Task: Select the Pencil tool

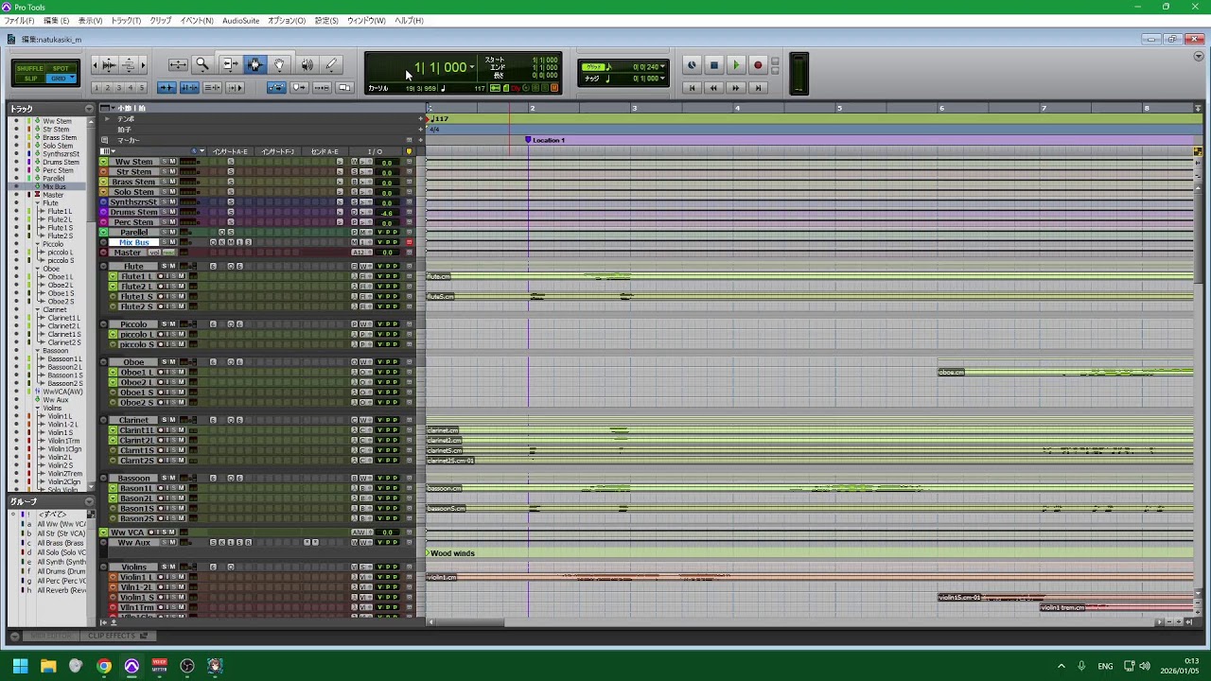Action: tap(331, 64)
